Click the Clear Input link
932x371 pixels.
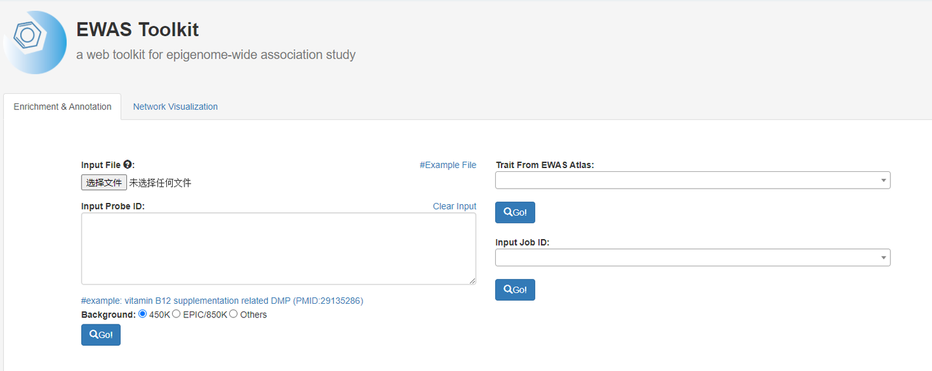[454, 206]
